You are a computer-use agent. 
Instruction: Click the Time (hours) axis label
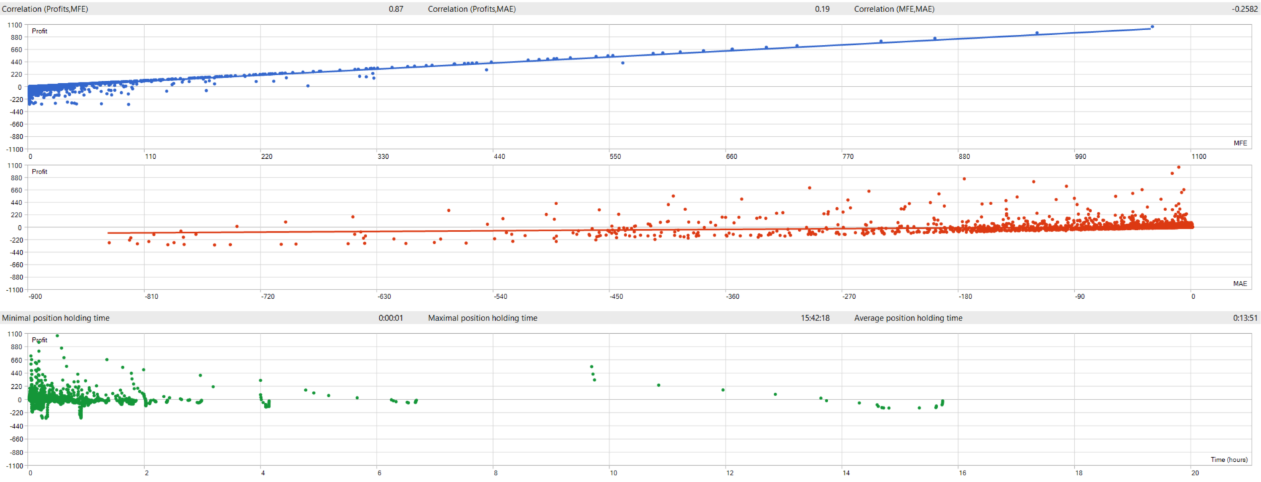click(x=1229, y=459)
